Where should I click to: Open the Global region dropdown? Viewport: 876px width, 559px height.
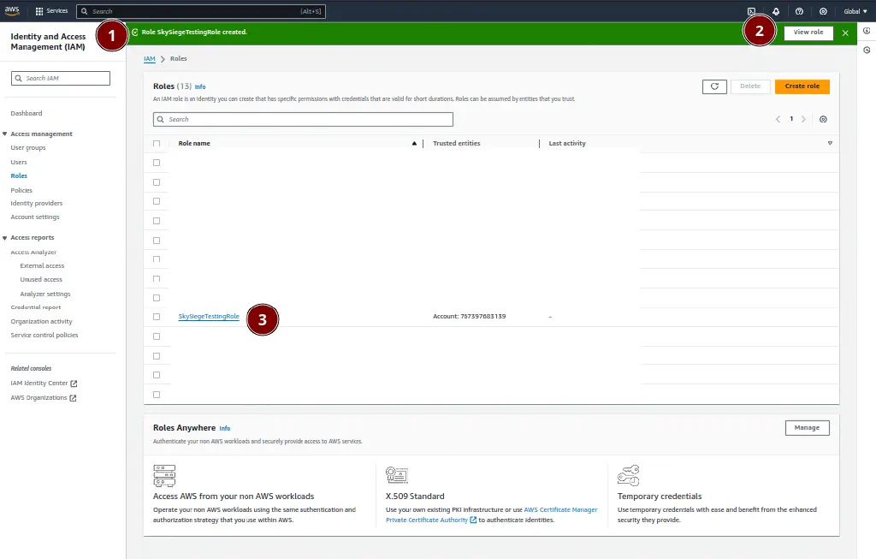(x=855, y=11)
